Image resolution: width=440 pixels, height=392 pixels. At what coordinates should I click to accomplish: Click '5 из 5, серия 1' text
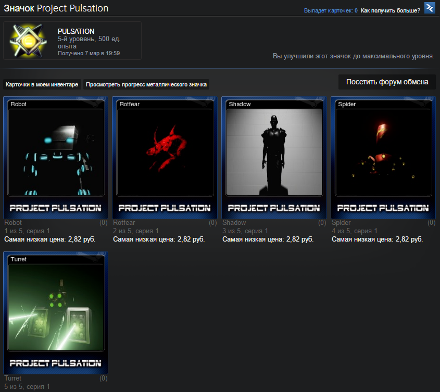point(27,386)
